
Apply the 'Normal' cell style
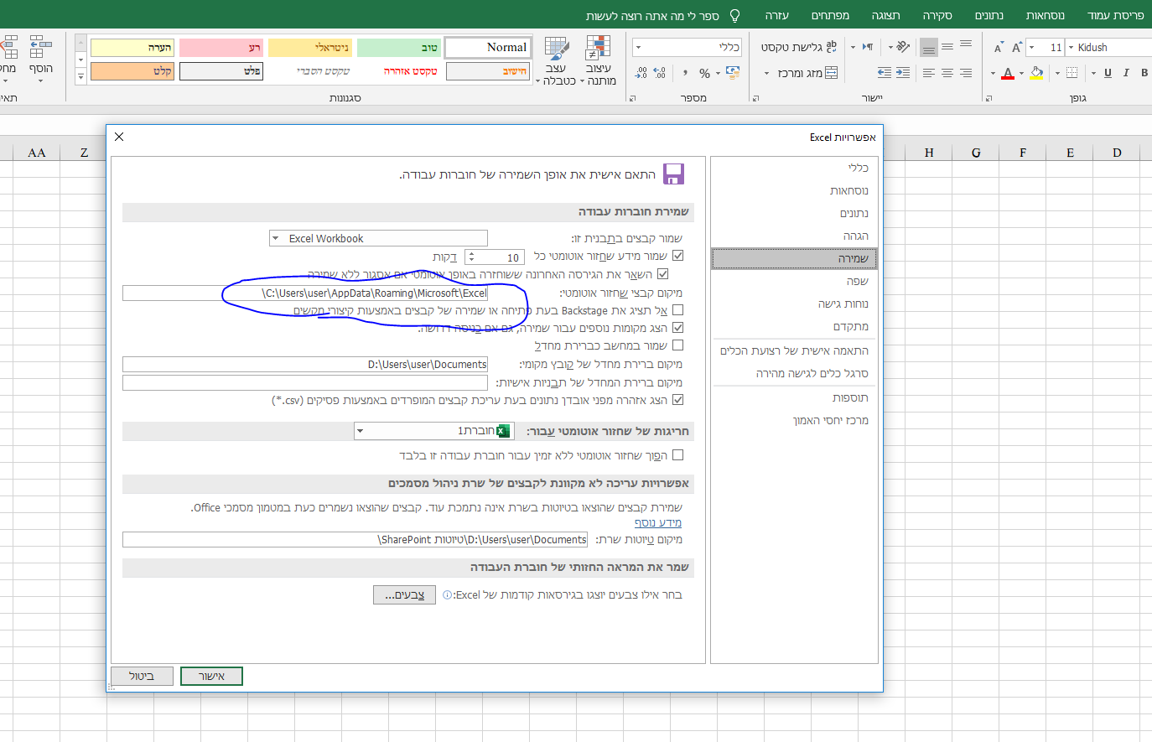click(488, 48)
